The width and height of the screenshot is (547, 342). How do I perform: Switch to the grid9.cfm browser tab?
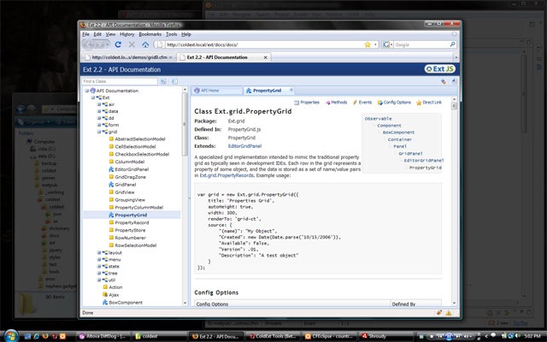coord(128,57)
